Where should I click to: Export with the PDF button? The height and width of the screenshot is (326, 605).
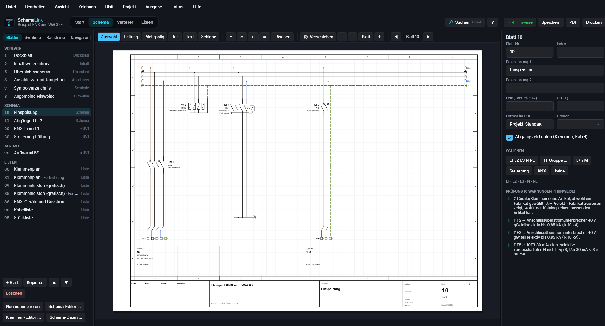click(x=573, y=22)
